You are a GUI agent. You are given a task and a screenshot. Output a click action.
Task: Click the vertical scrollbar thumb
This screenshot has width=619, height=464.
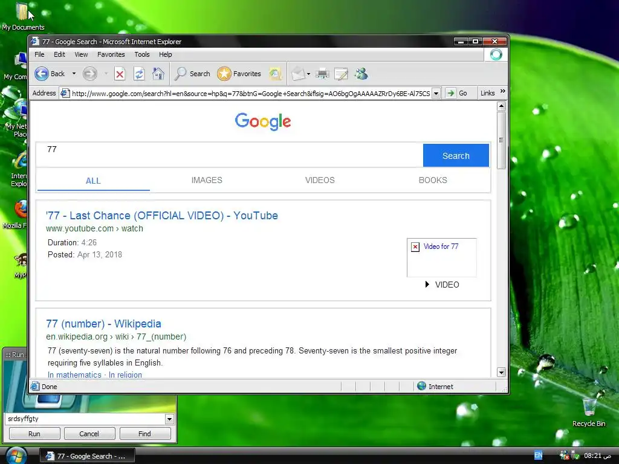(501, 140)
